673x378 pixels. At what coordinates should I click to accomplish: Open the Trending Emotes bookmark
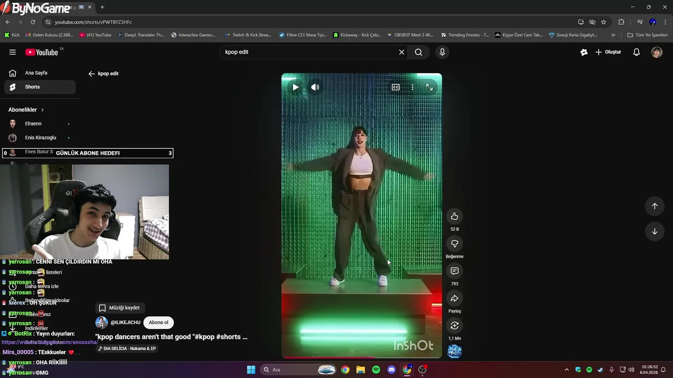(x=465, y=35)
